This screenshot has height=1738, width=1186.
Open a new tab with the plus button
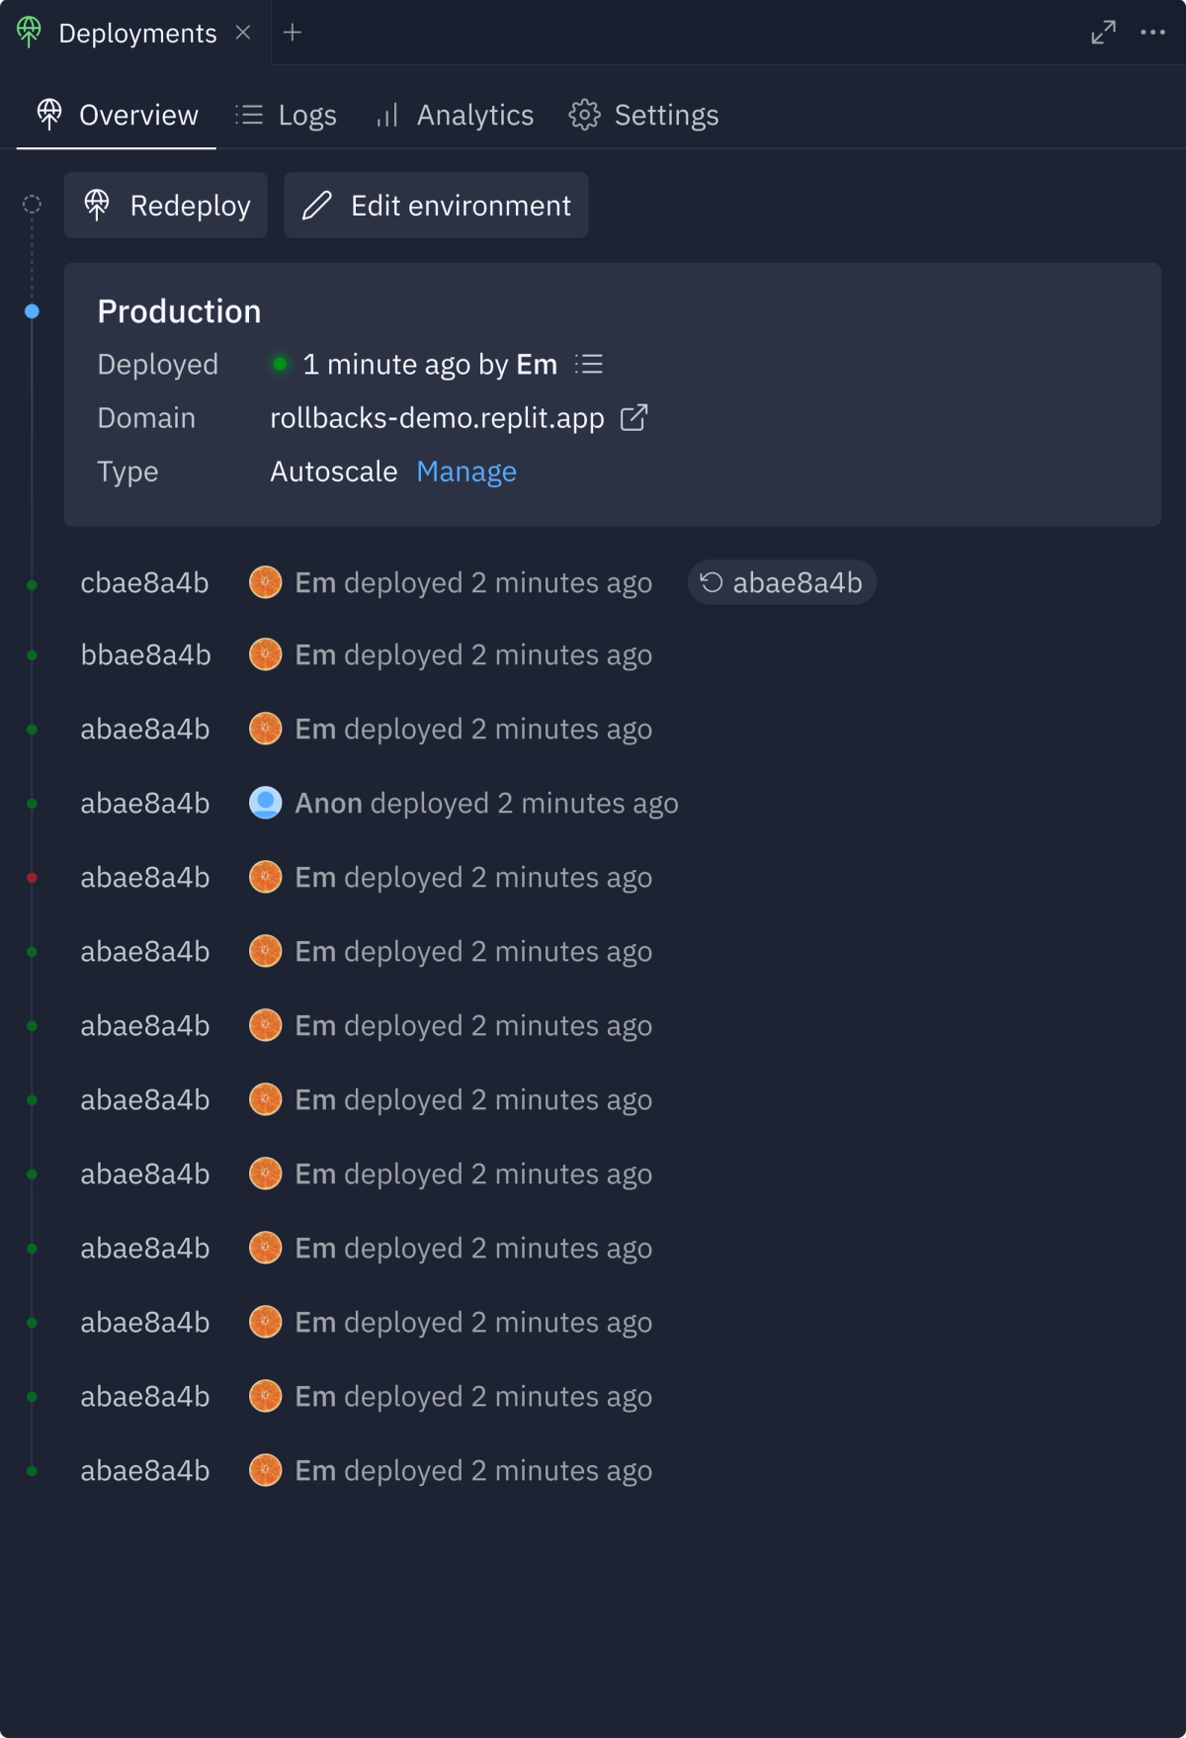pyautogui.click(x=293, y=32)
